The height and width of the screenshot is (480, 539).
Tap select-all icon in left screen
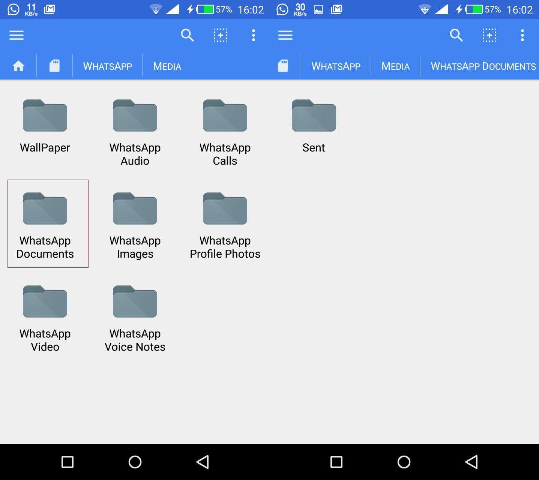pyautogui.click(x=221, y=35)
